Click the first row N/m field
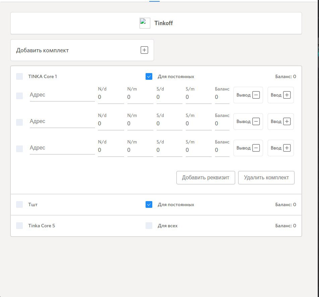This screenshot has height=297, width=319. [140, 97]
